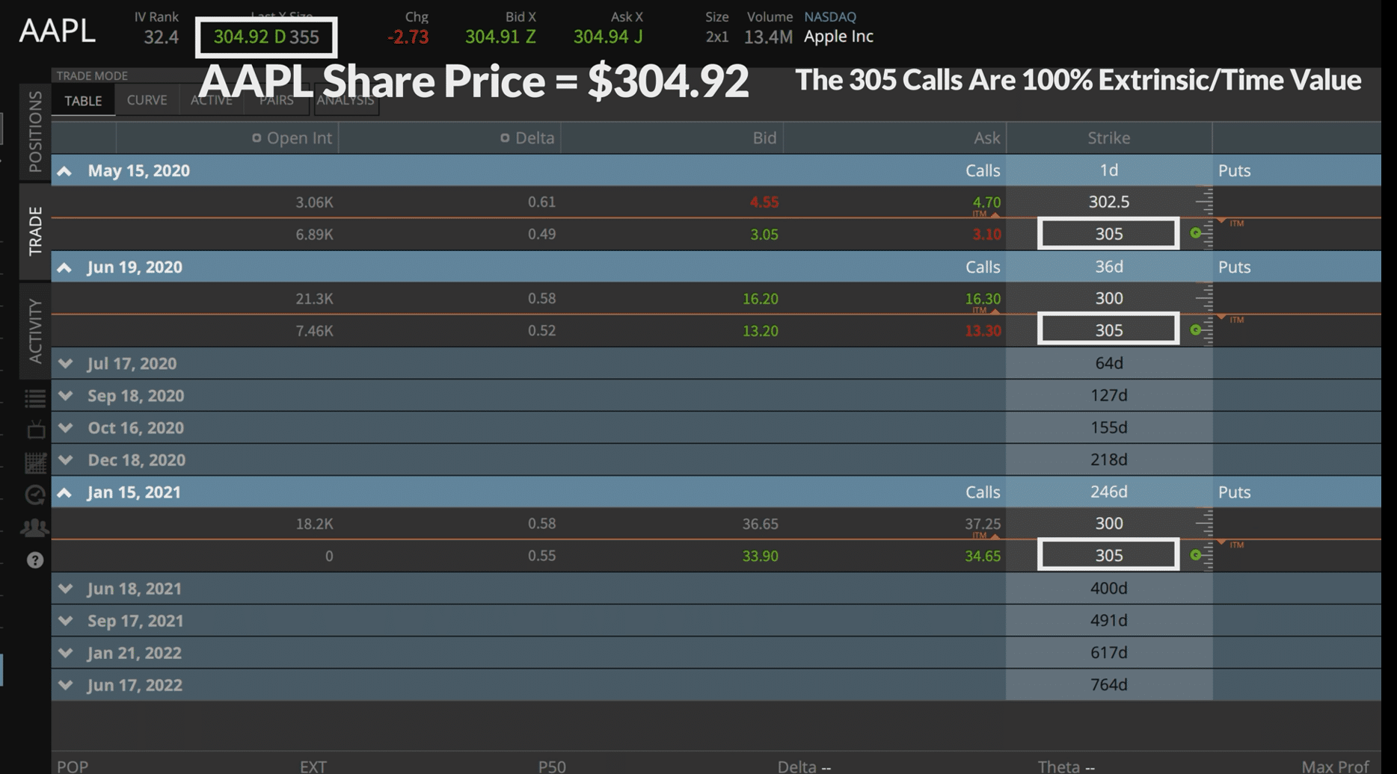Image resolution: width=1397 pixels, height=774 pixels.
Task: Toggle the Open Int column selector
Action: point(257,138)
